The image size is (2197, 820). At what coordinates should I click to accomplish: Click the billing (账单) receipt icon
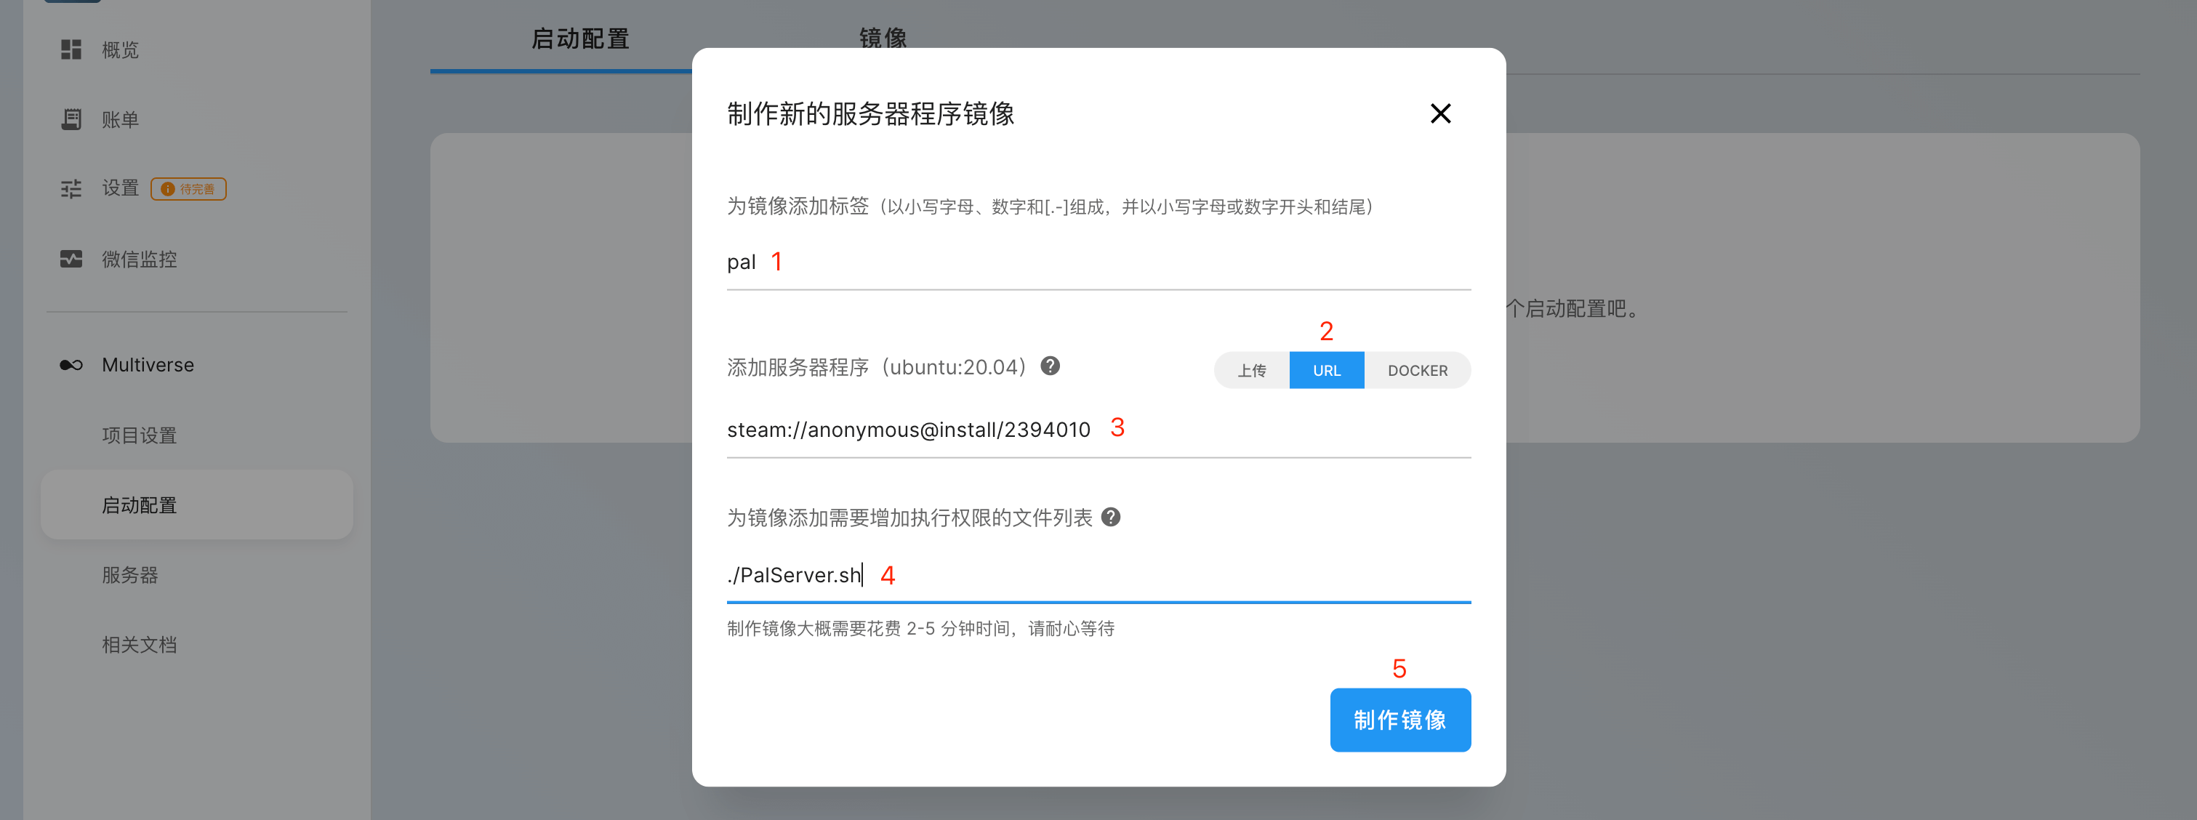[71, 119]
